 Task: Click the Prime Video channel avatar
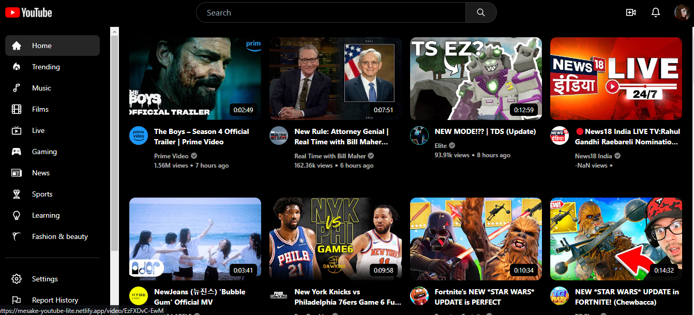[139, 136]
